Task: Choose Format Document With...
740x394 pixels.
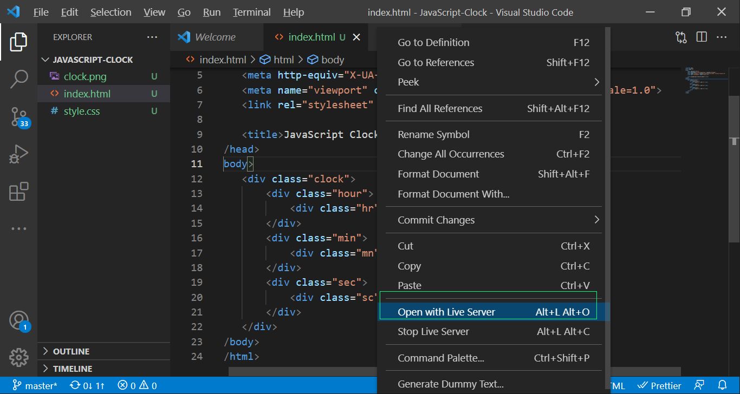Action: click(x=494, y=194)
